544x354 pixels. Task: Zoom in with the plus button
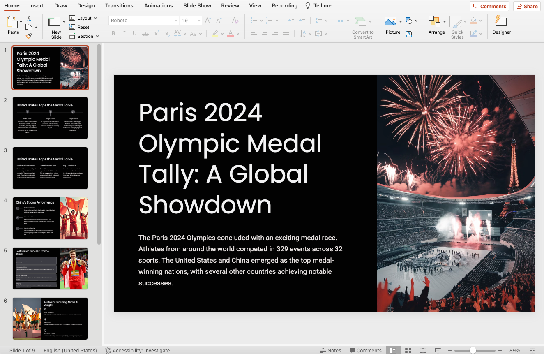pyautogui.click(x=500, y=350)
